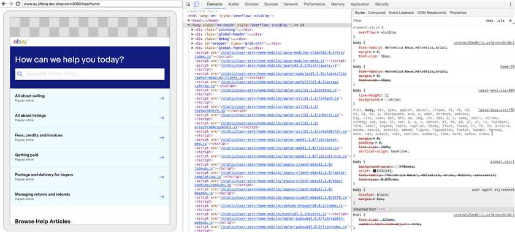Expand the div class global-header node
The width and height of the screenshot is (515, 232).
pyautogui.click(x=193, y=34)
